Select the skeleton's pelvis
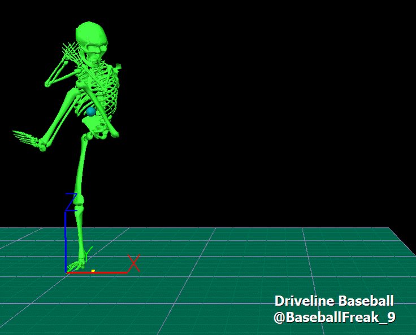This screenshot has height=335, width=416. (96, 127)
